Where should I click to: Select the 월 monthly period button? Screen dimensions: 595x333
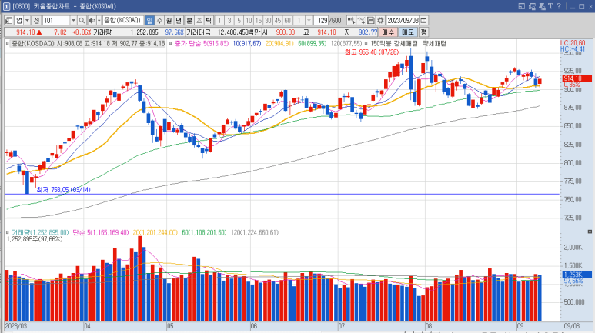point(169,20)
